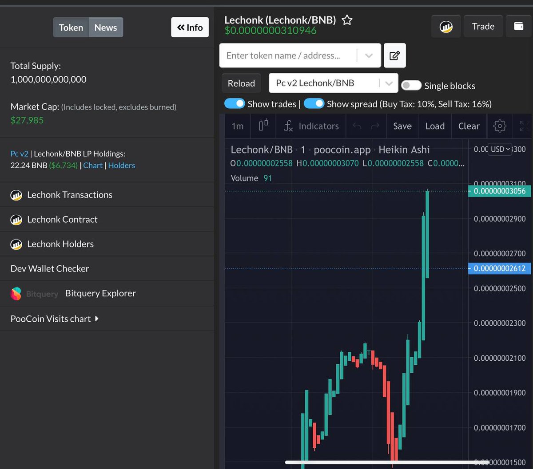Reload the chart data
The image size is (533, 469).
click(x=241, y=83)
